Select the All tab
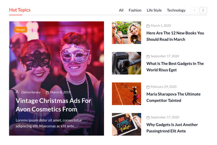 (x=121, y=10)
